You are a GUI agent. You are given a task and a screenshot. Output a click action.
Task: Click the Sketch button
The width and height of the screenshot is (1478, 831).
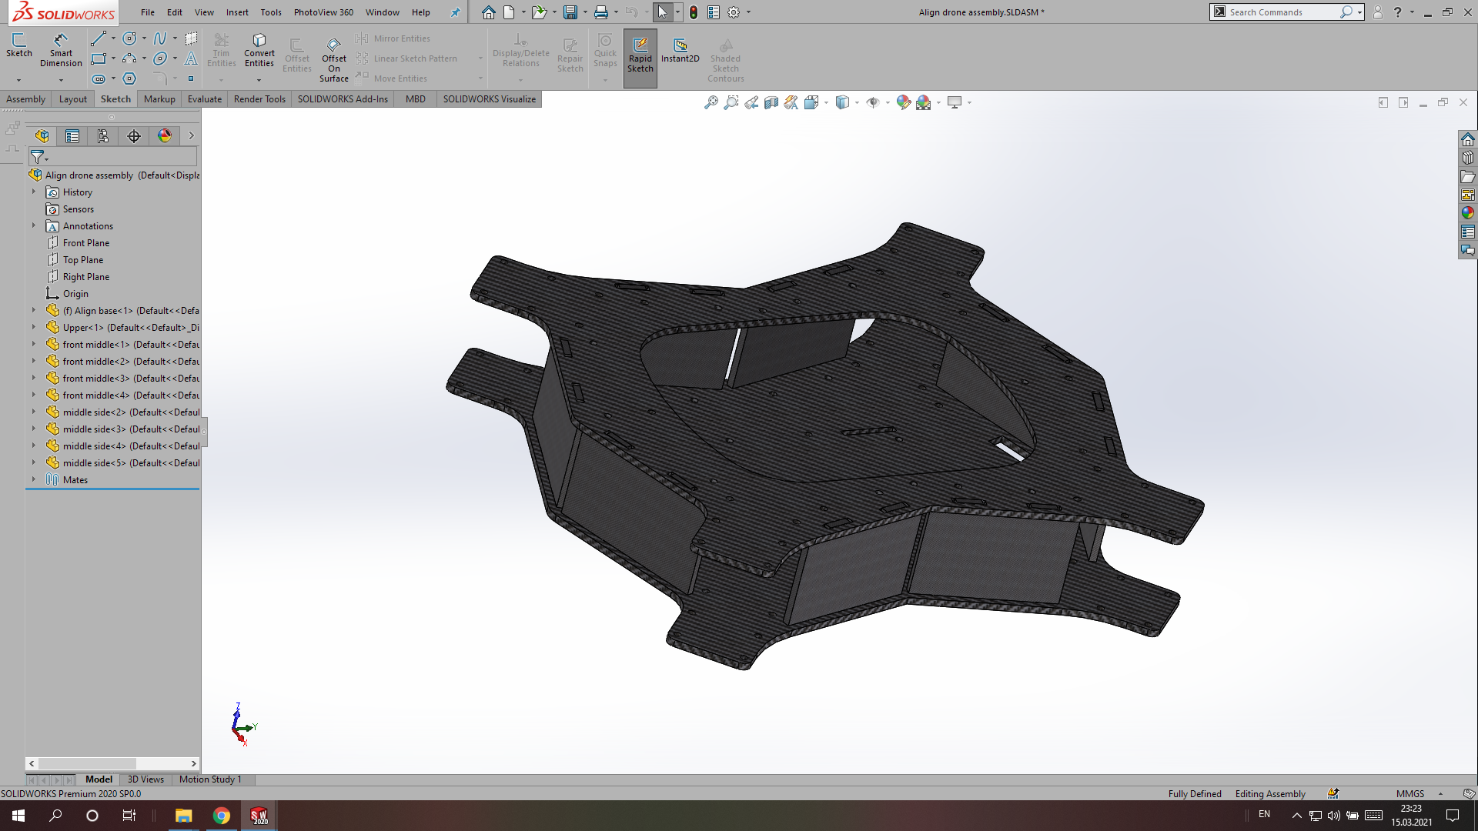coord(19,45)
